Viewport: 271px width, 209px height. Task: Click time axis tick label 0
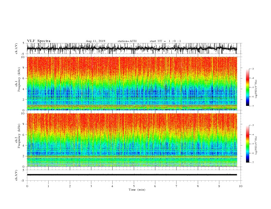27,186
